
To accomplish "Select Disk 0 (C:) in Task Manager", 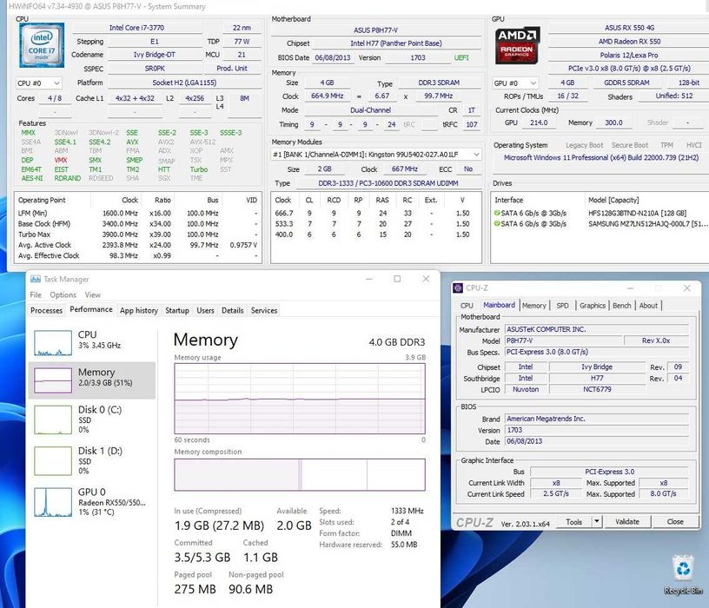I will [x=92, y=420].
